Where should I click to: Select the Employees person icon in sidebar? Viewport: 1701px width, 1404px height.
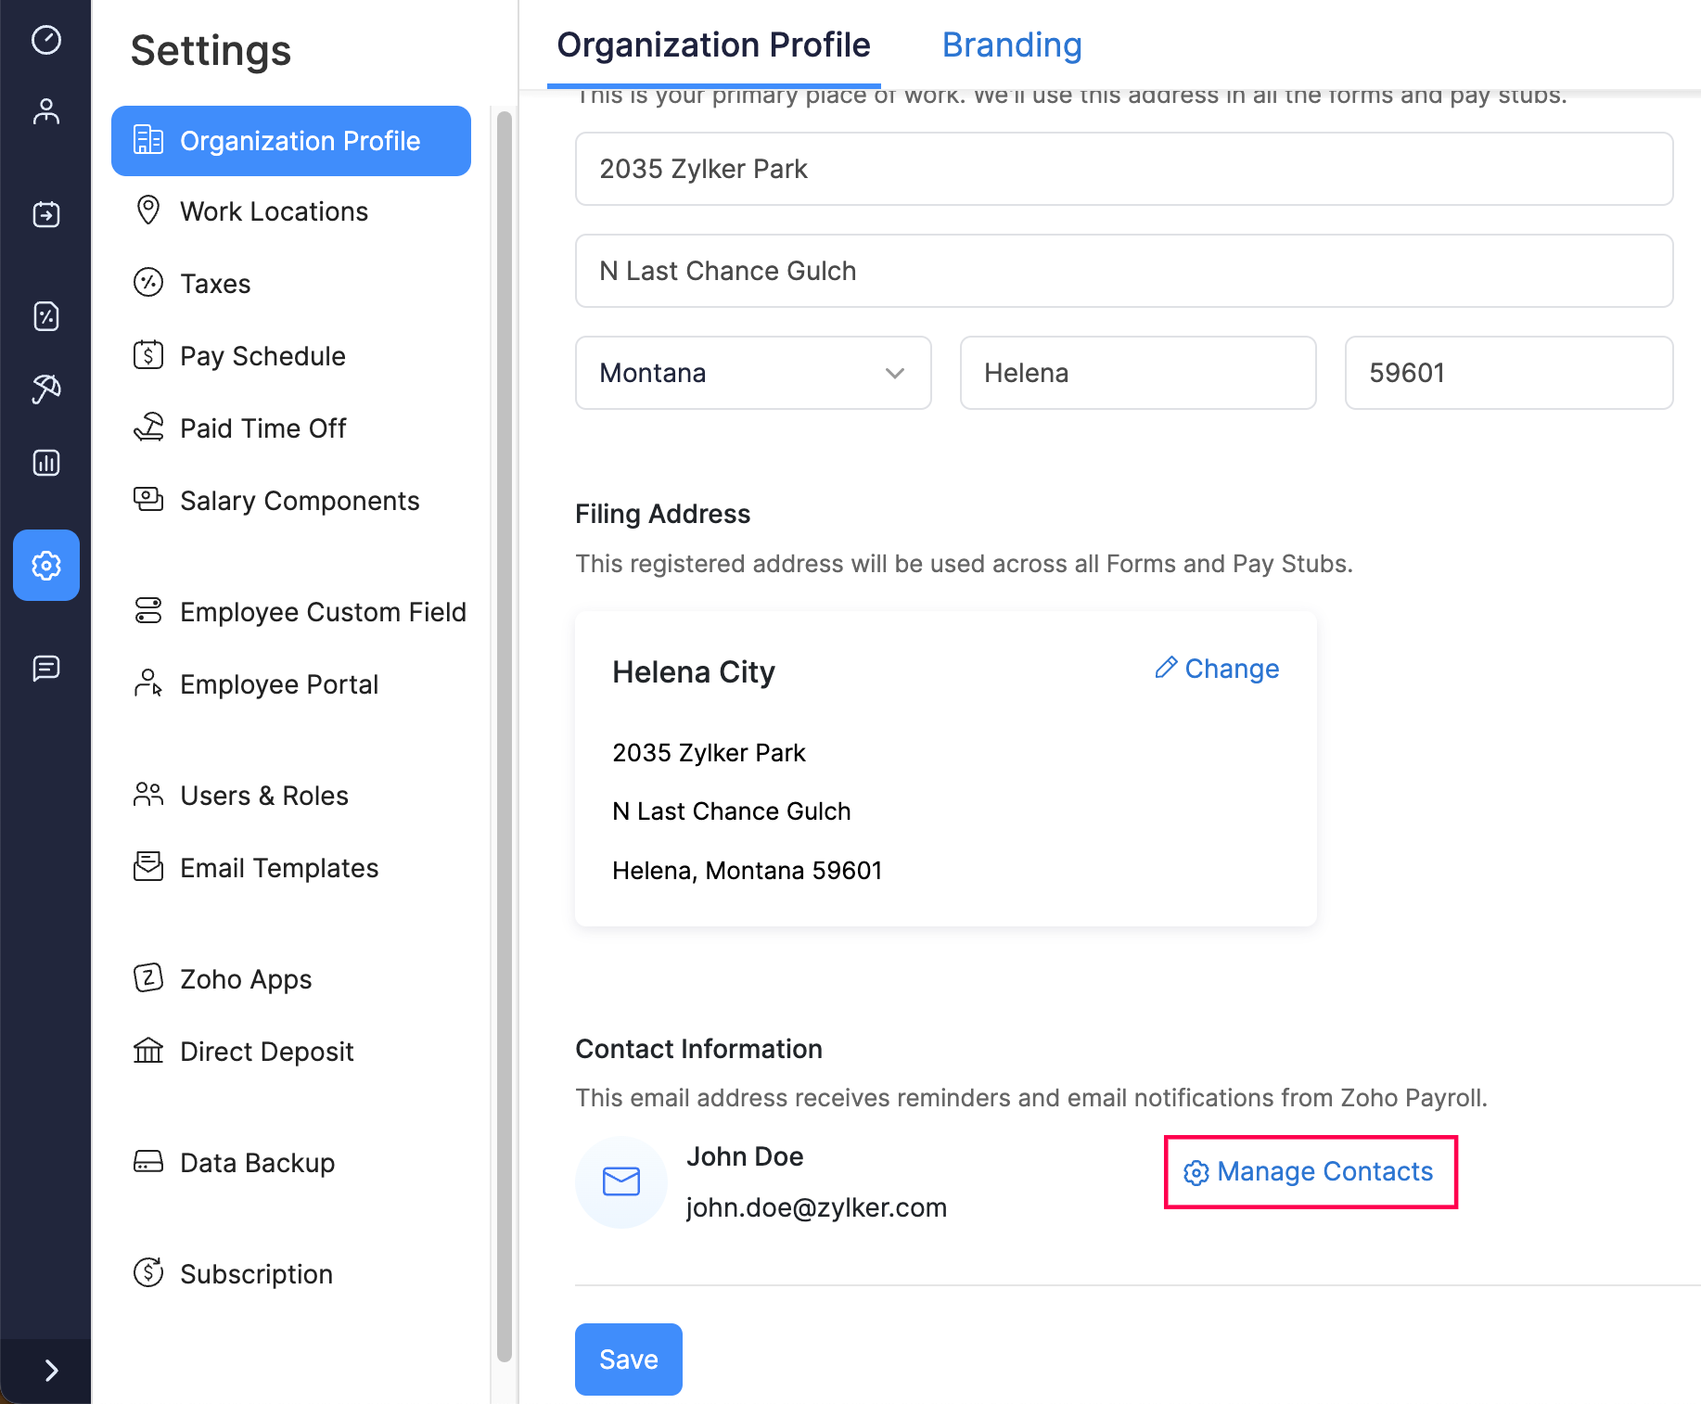46,111
